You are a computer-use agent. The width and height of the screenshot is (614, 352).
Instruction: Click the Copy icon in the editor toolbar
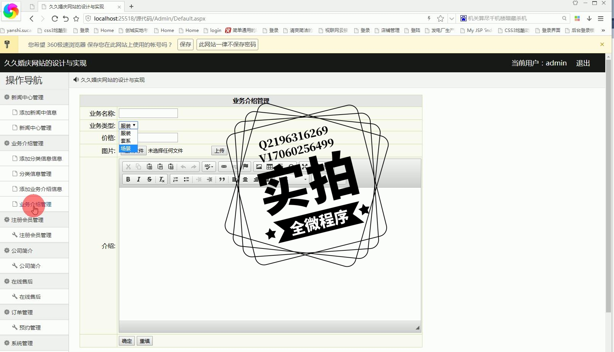tap(139, 167)
